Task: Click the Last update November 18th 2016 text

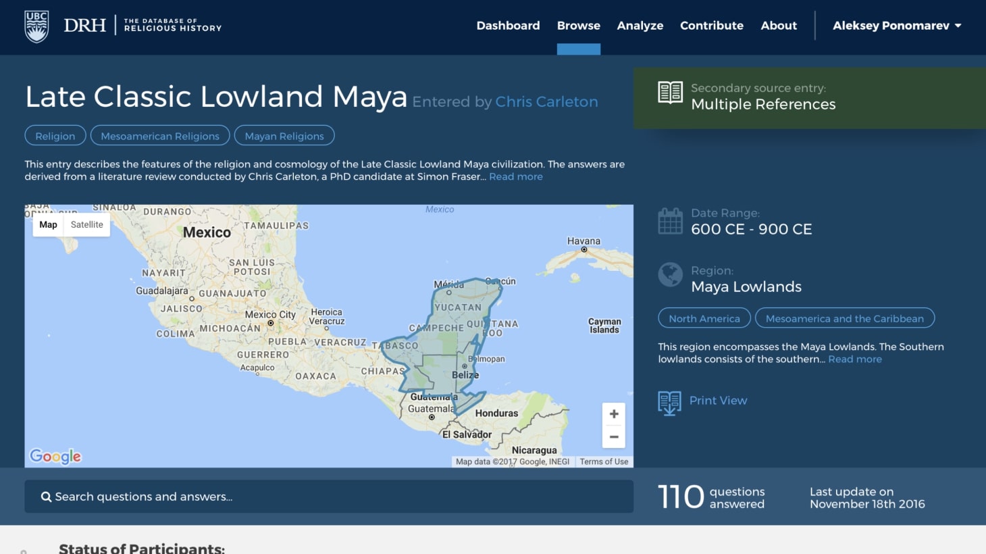Action: [x=867, y=498]
